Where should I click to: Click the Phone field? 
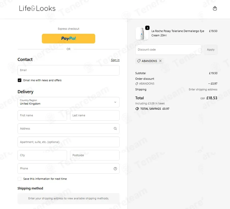69,168
